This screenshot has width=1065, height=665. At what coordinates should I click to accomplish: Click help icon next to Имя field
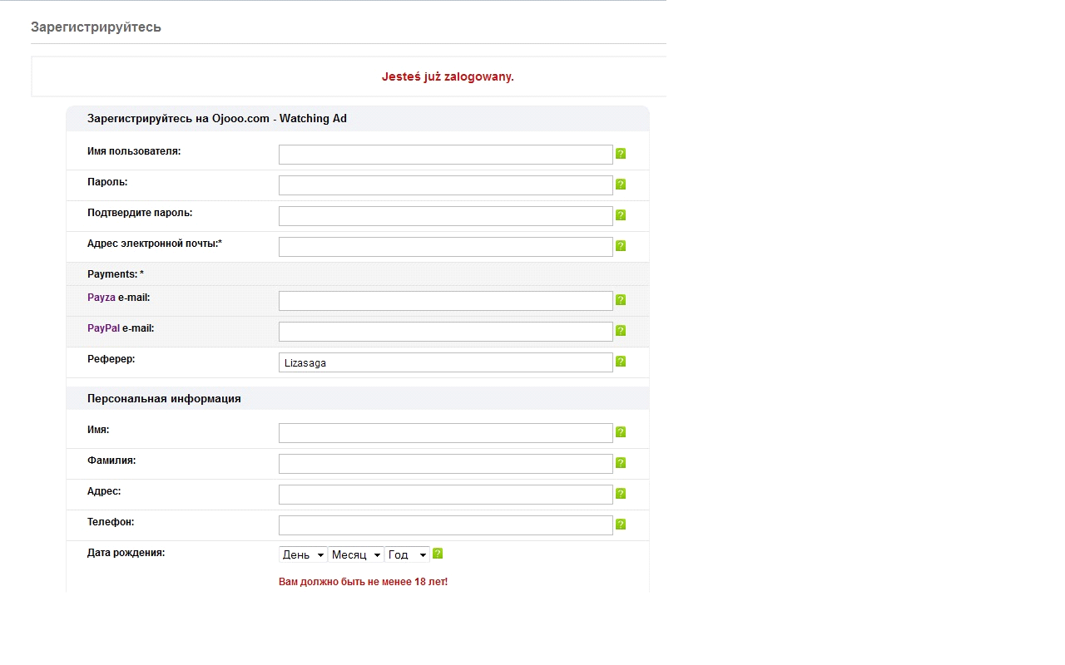(621, 432)
